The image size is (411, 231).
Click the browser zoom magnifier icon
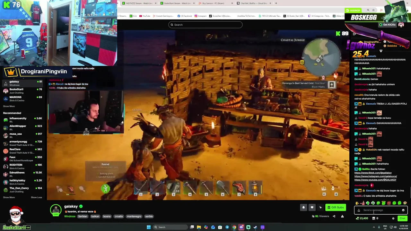[x=368, y=10]
